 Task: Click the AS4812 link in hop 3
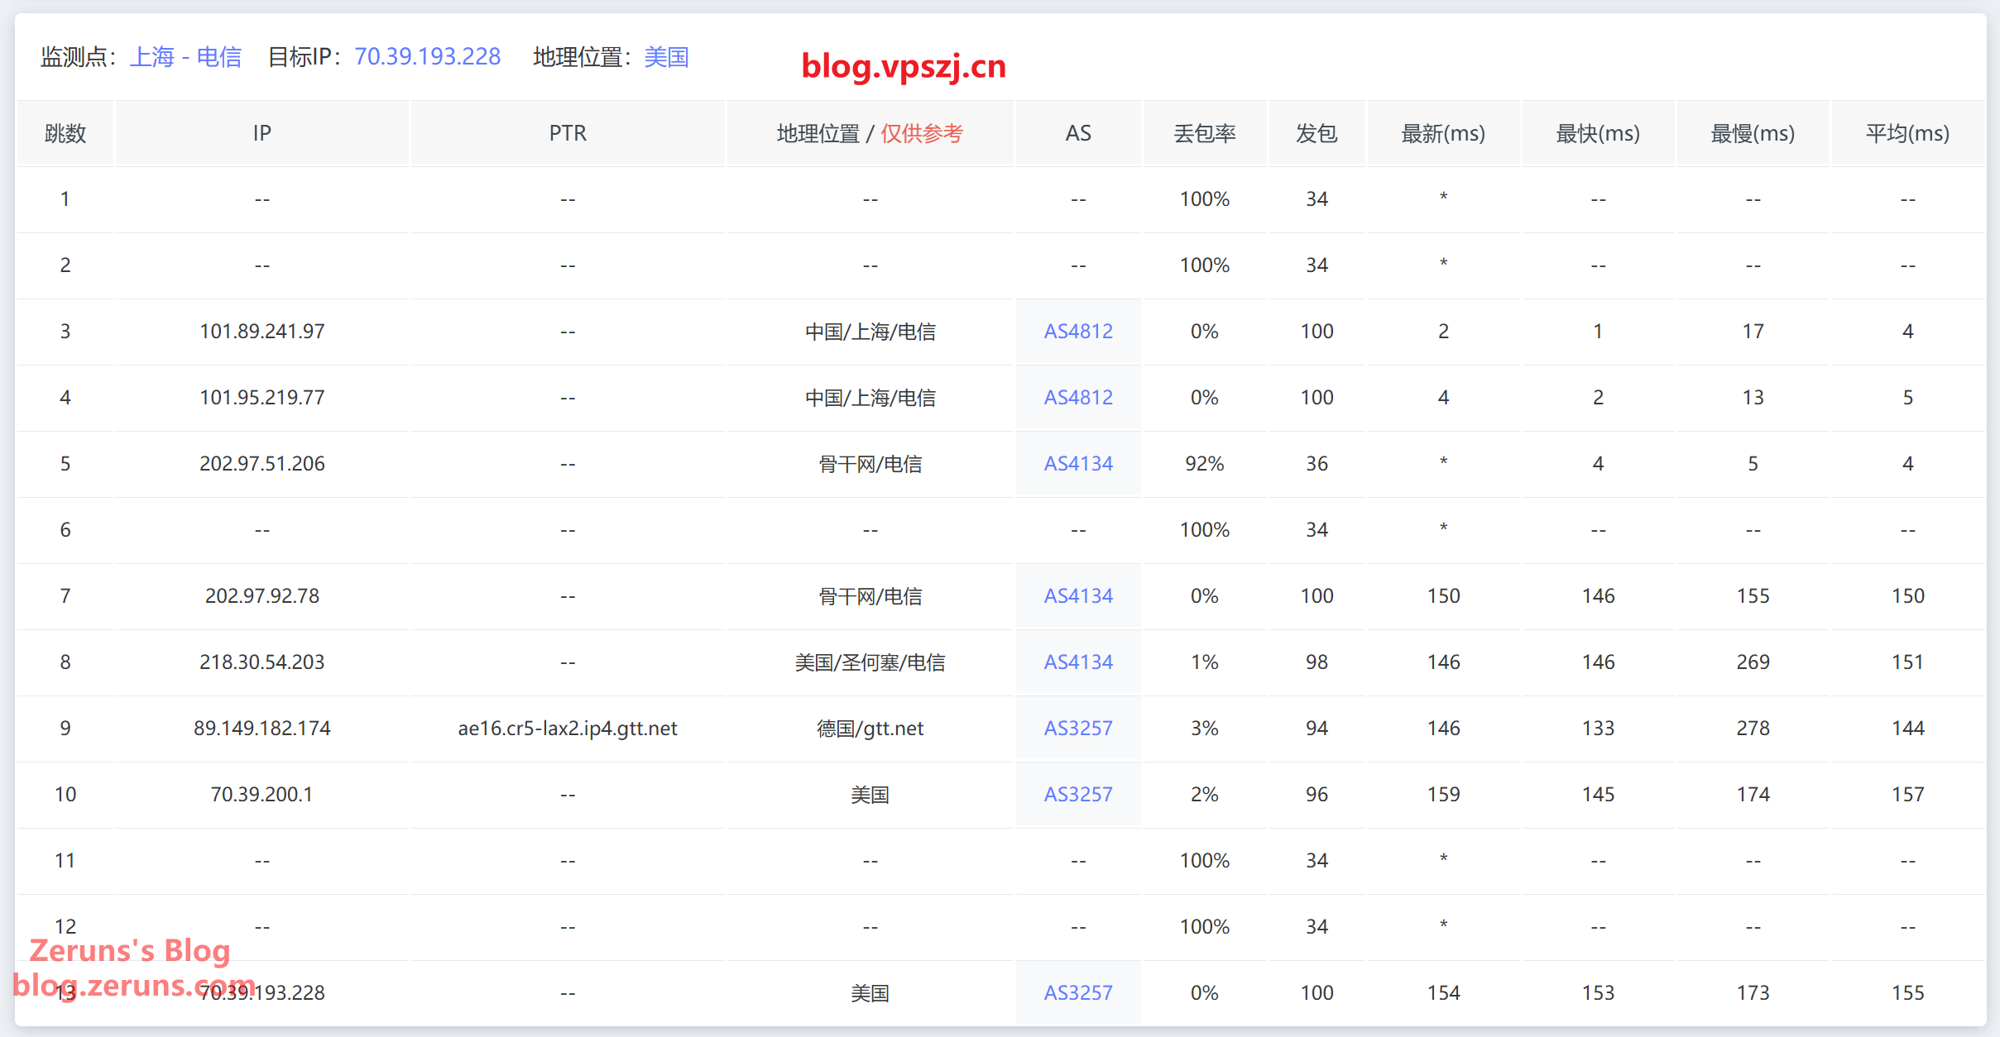coord(1077,332)
